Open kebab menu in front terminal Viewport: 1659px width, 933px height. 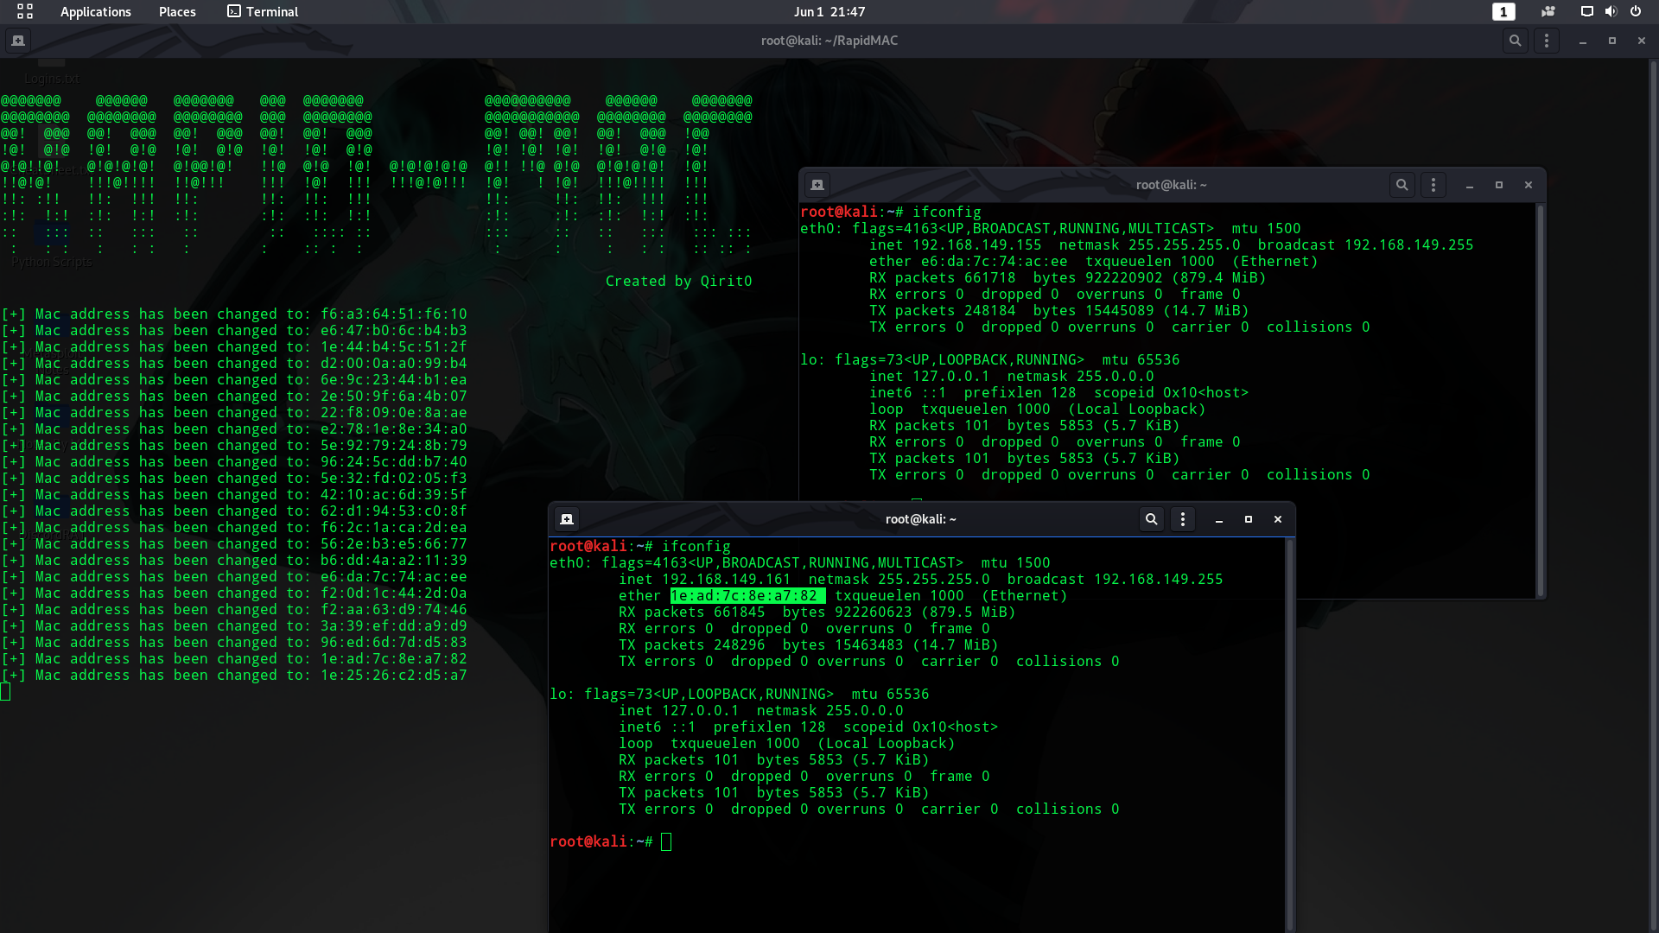point(1183,519)
